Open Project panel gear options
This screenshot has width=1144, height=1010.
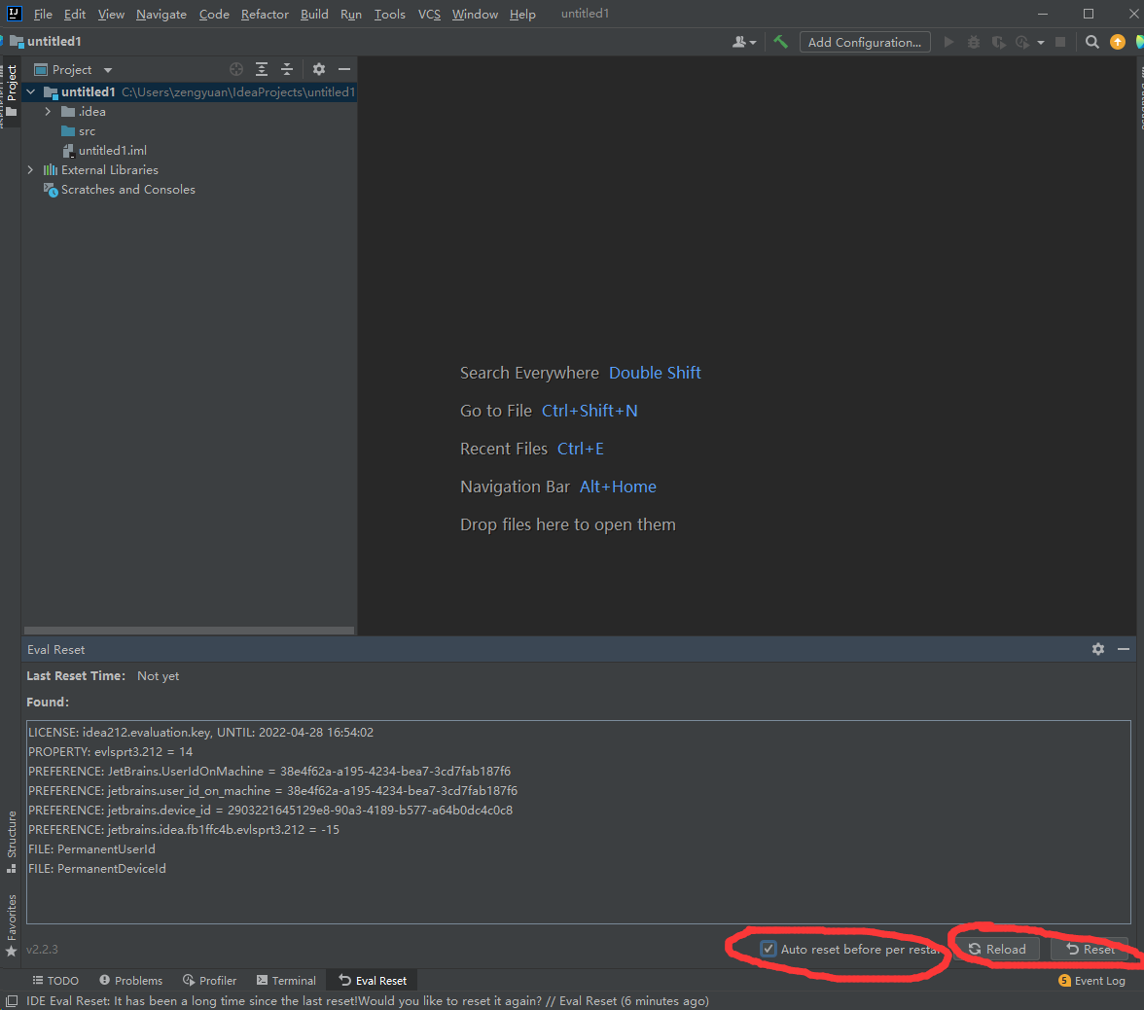tap(319, 69)
